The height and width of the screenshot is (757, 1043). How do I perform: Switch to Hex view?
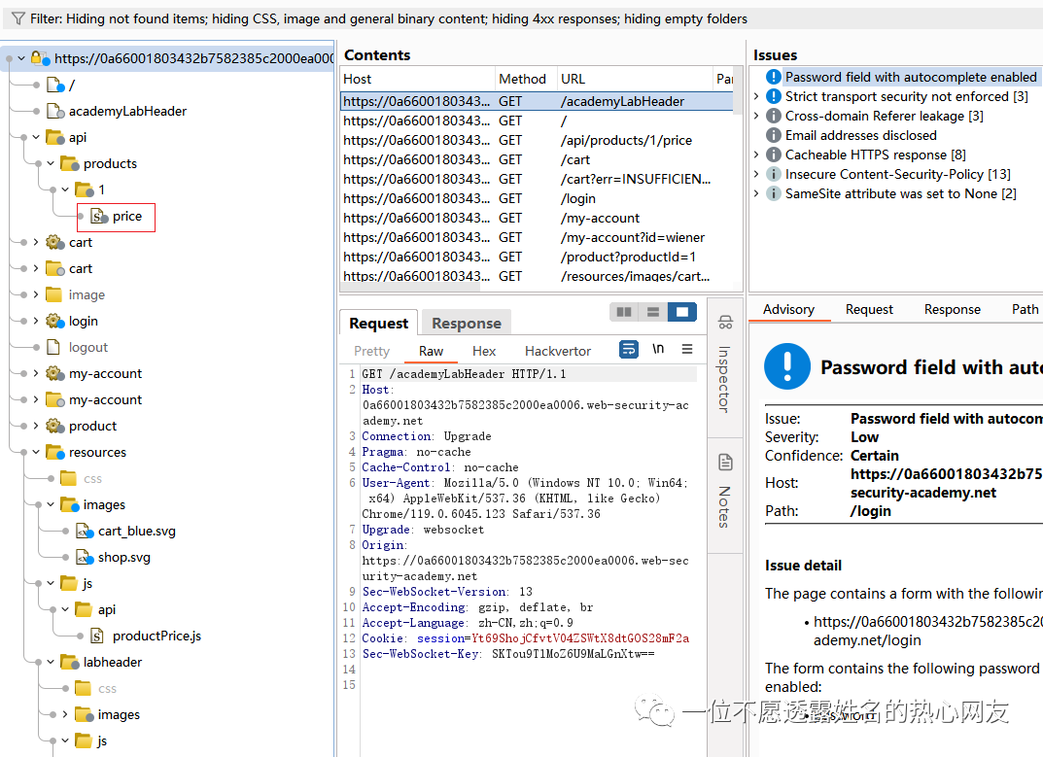point(484,351)
